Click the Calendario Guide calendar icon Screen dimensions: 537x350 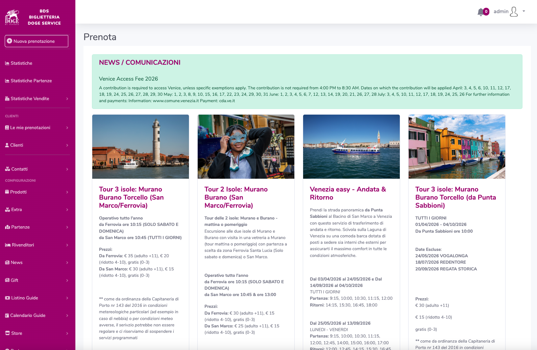tap(7, 315)
